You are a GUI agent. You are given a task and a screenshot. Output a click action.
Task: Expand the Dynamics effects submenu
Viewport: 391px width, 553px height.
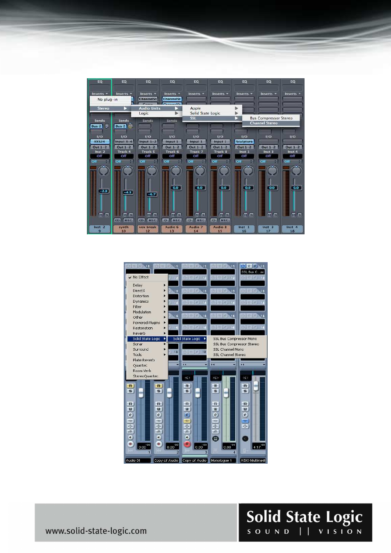tap(148, 301)
